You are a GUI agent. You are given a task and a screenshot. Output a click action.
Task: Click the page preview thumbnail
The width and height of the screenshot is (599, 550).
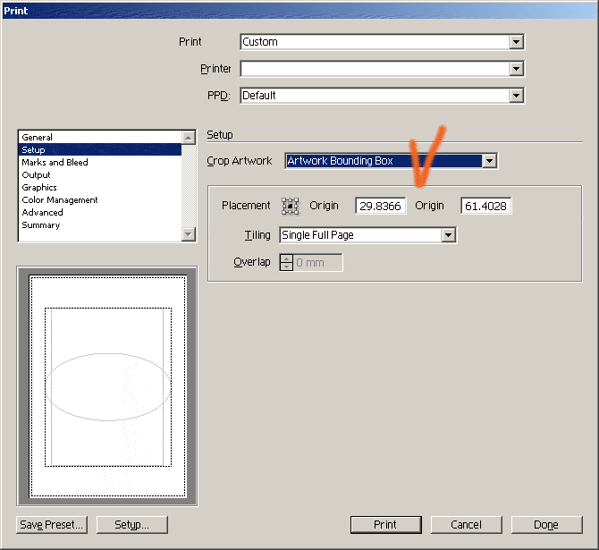(107, 386)
